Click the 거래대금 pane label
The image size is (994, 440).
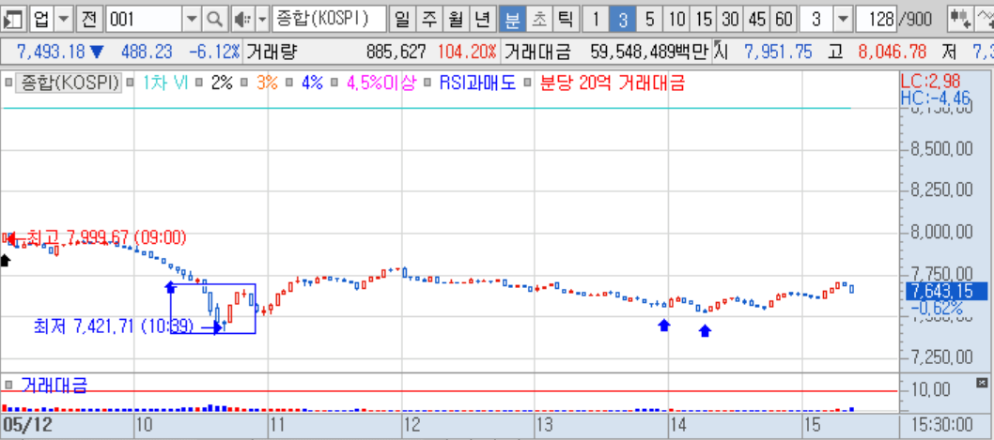pos(54,385)
